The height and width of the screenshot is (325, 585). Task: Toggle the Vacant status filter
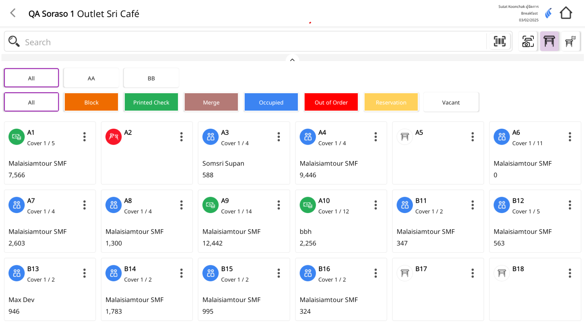(x=451, y=102)
